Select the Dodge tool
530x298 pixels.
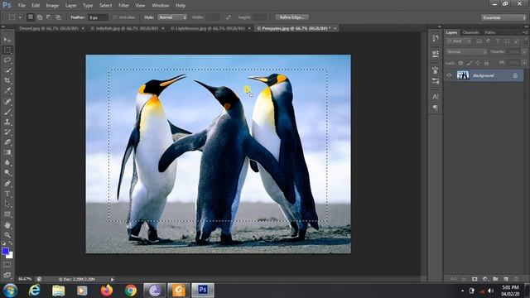tap(7, 173)
